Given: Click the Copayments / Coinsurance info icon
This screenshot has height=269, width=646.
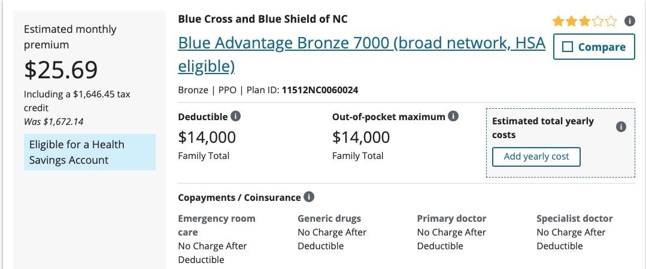Looking at the screenshot, I should (x=309, y=197).
